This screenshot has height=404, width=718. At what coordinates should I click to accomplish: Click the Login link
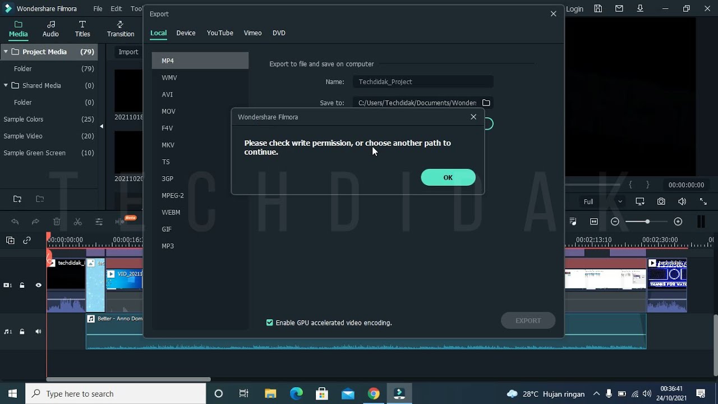coord(574,9)
